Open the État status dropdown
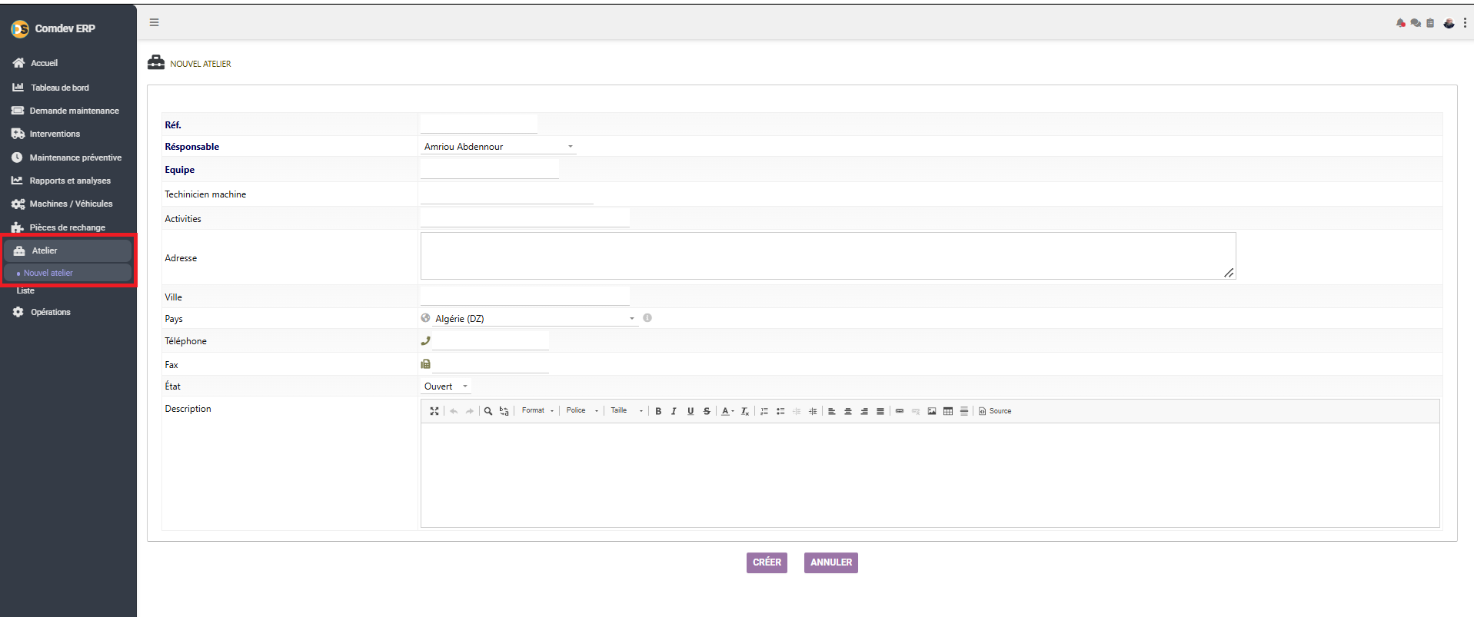The height and width of the screenshot is (617, 1474). 446,386
